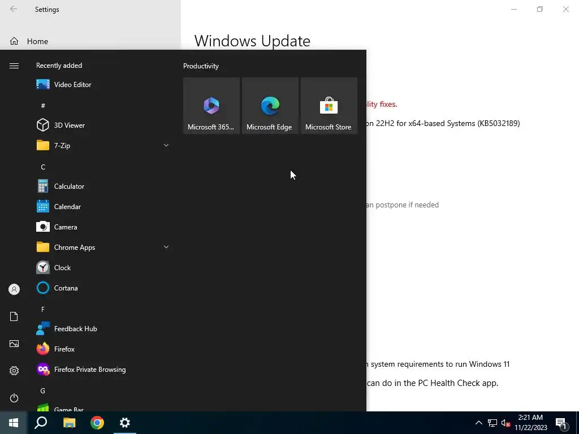Open the clock showing 2:21 AM

coord(530,423)
